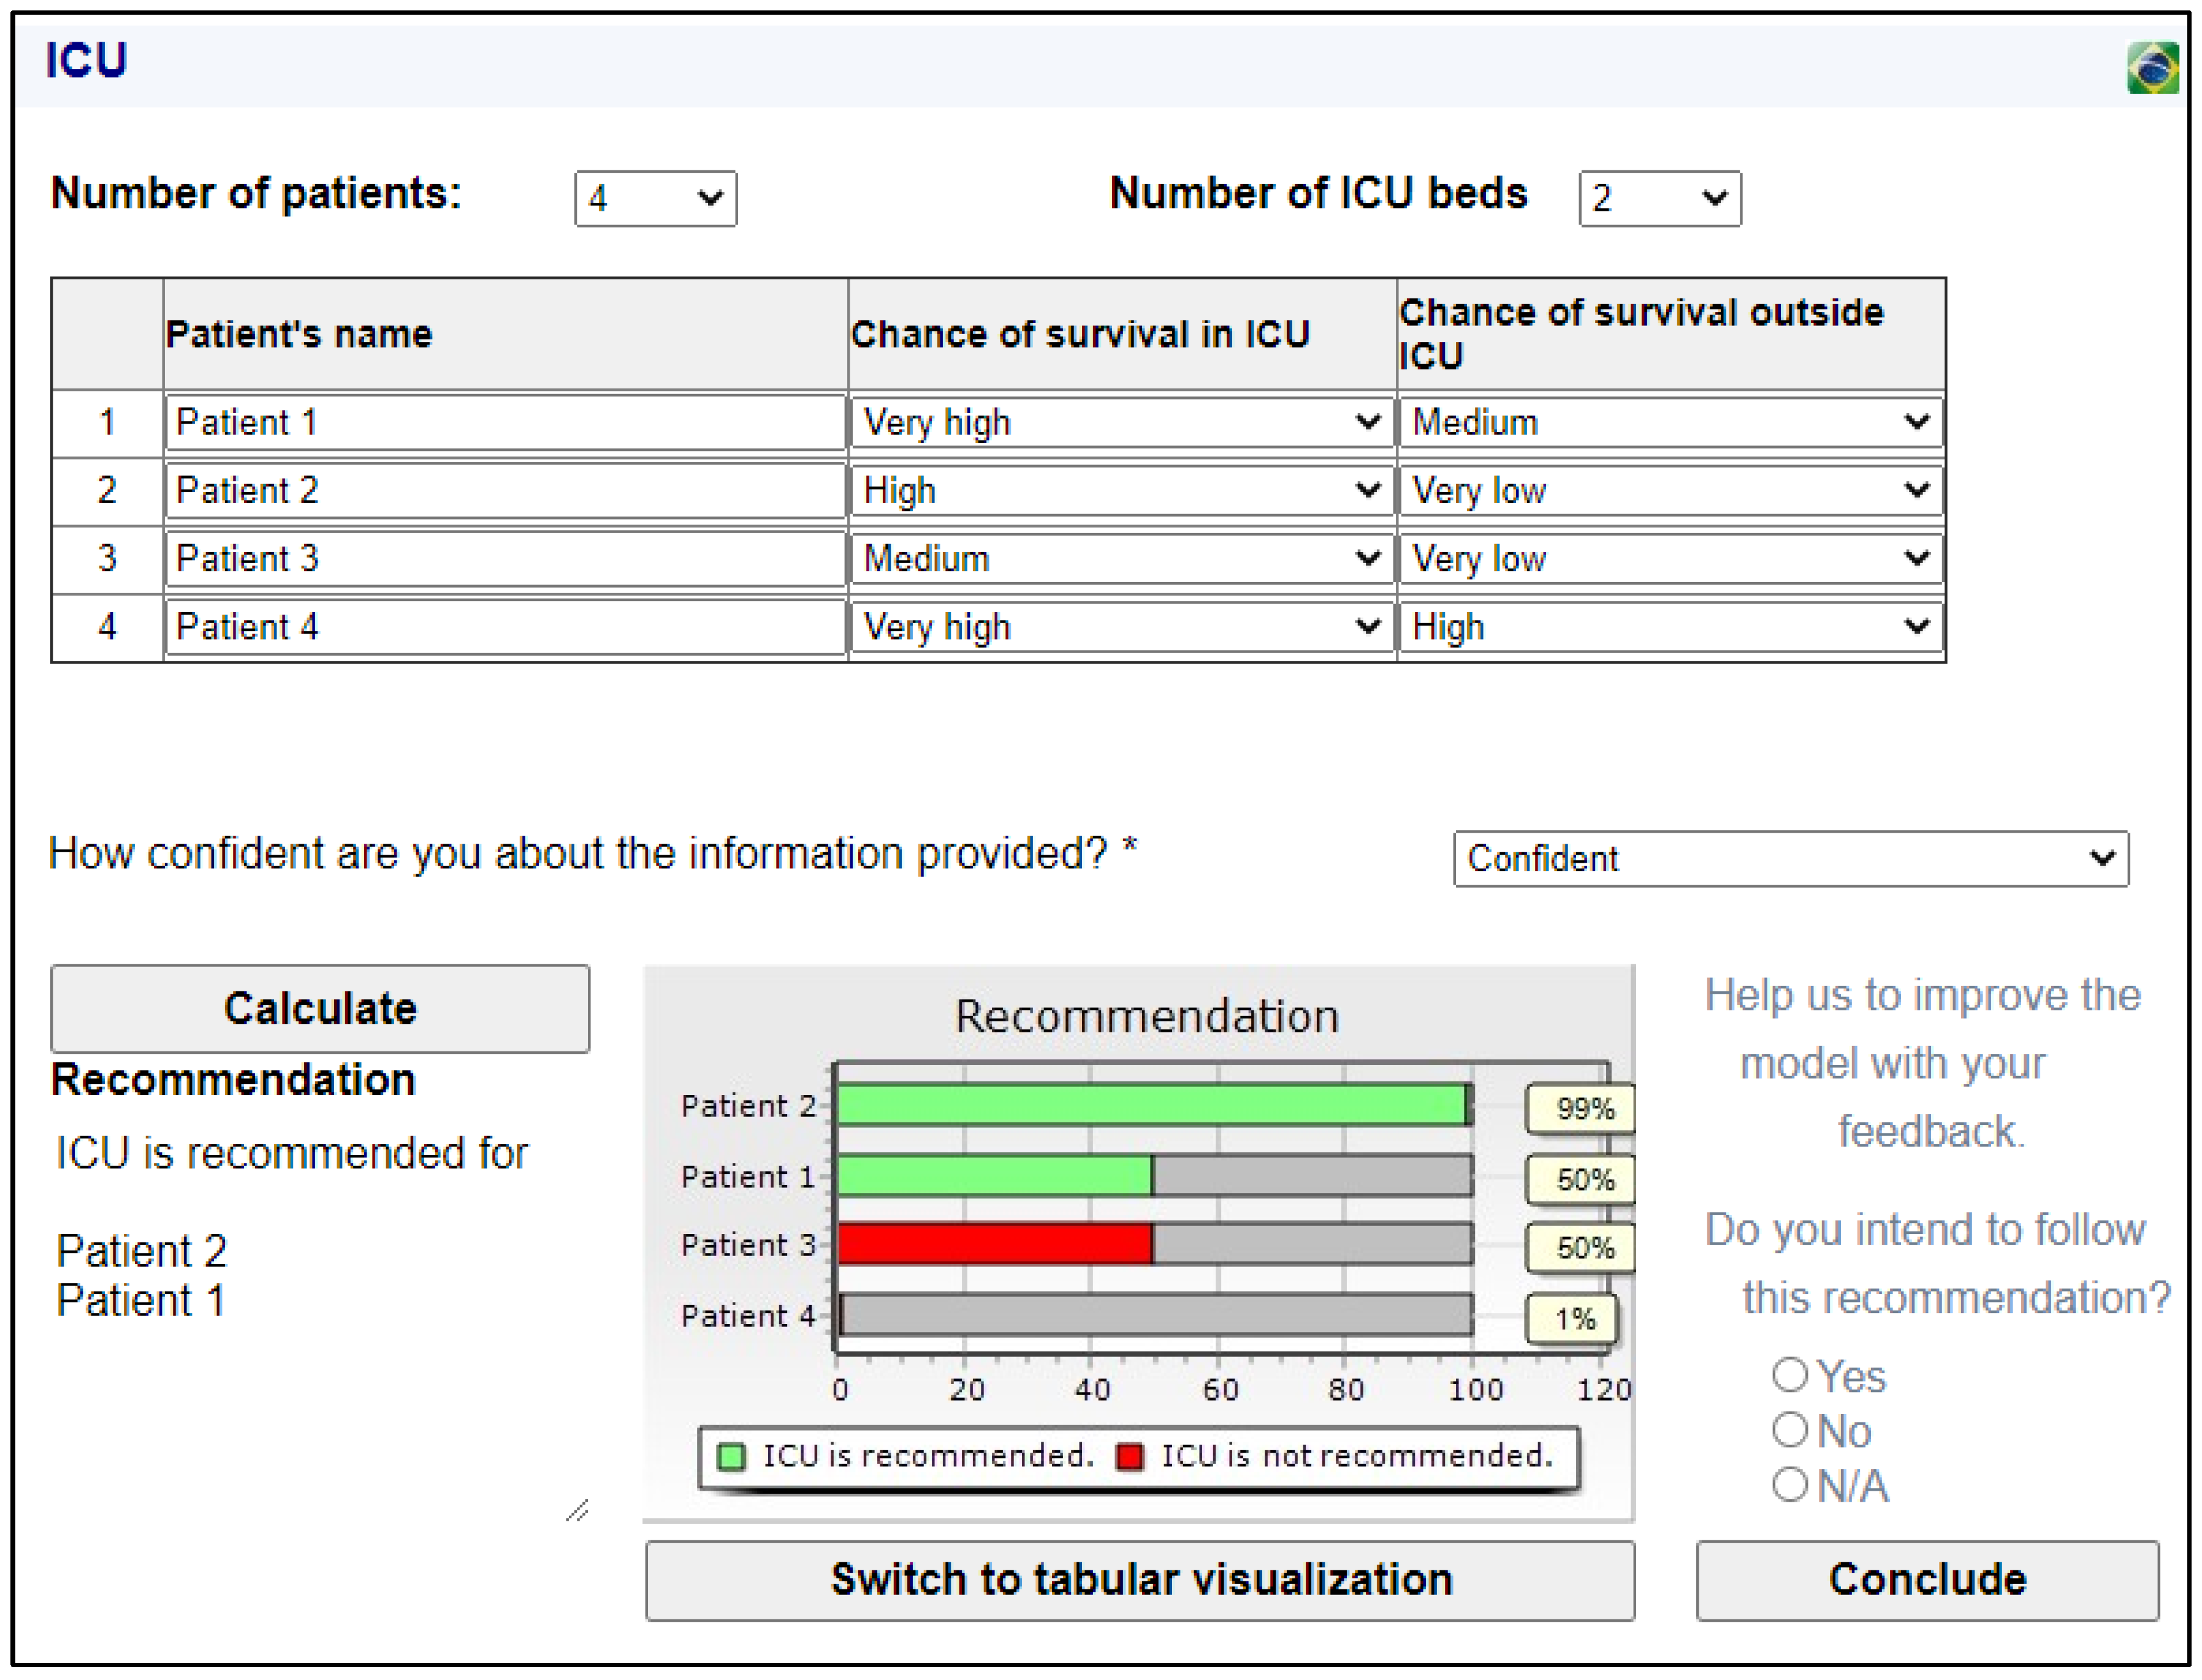Select the N/A radio button
Viewport: 2202px width, 1680px height.
[x=1790, y=1484]
